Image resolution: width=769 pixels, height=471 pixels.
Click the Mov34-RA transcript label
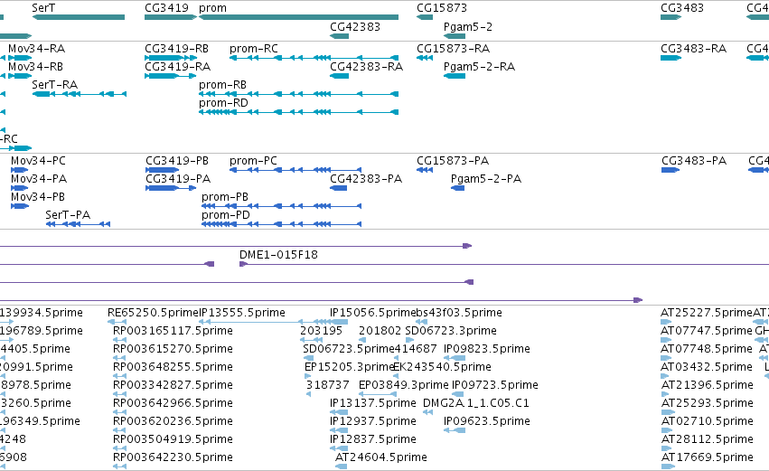point(36,49)
